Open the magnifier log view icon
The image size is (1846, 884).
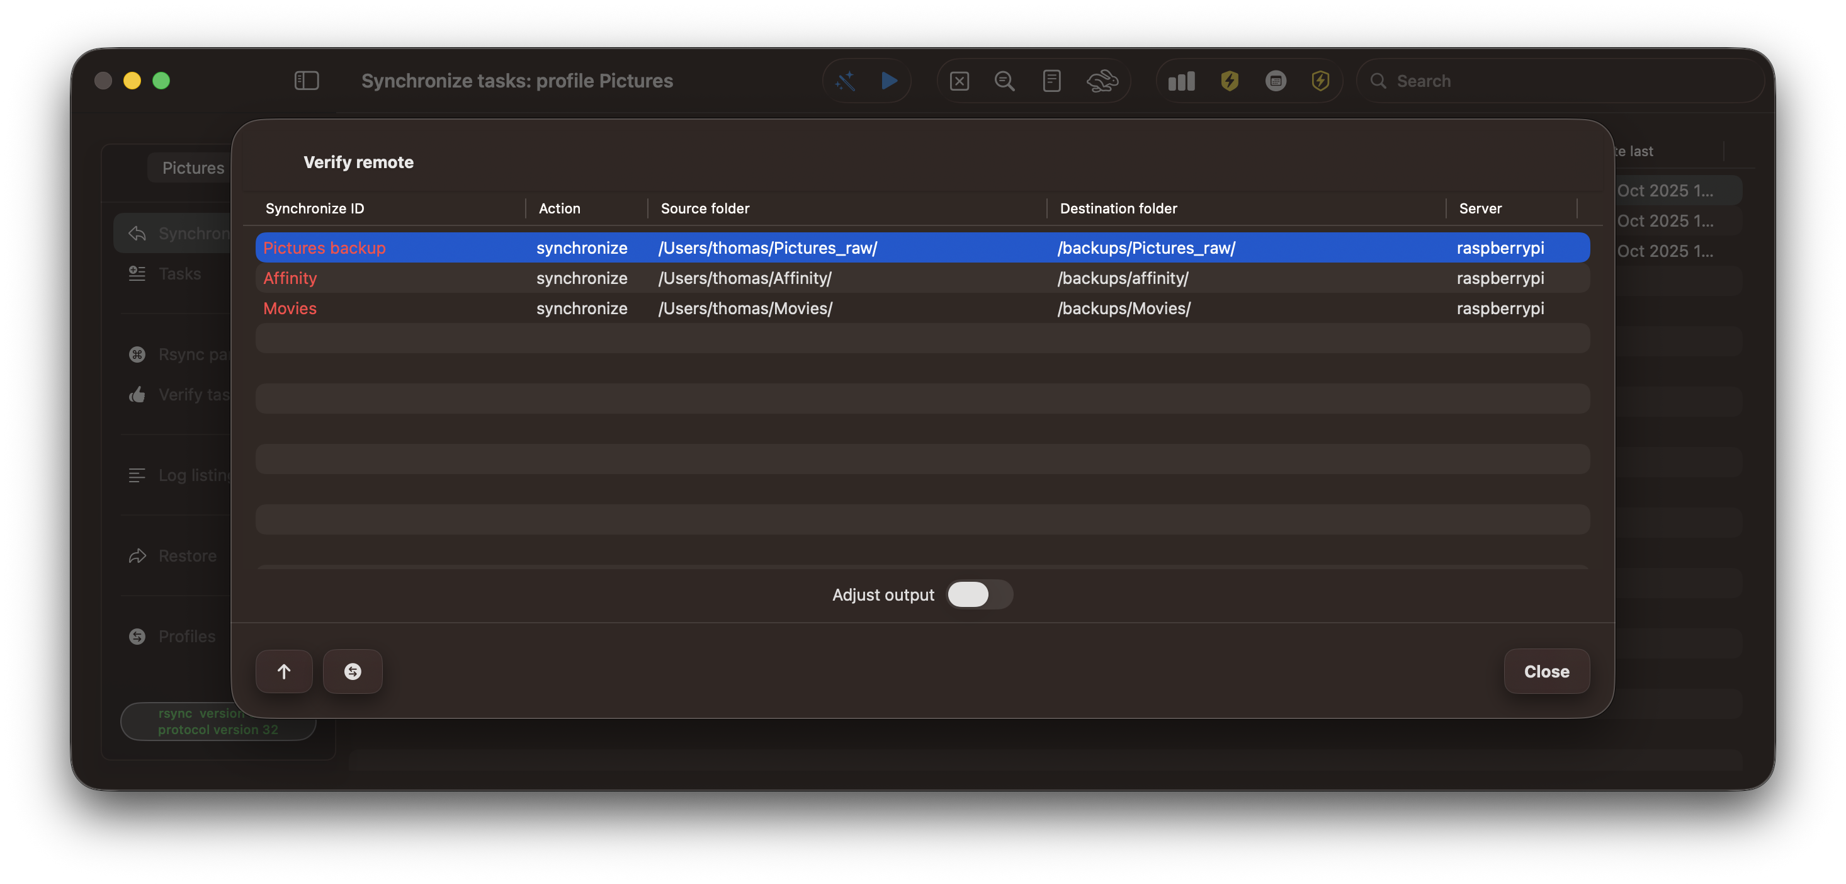pyautogui.click(x=1005, y=81)
